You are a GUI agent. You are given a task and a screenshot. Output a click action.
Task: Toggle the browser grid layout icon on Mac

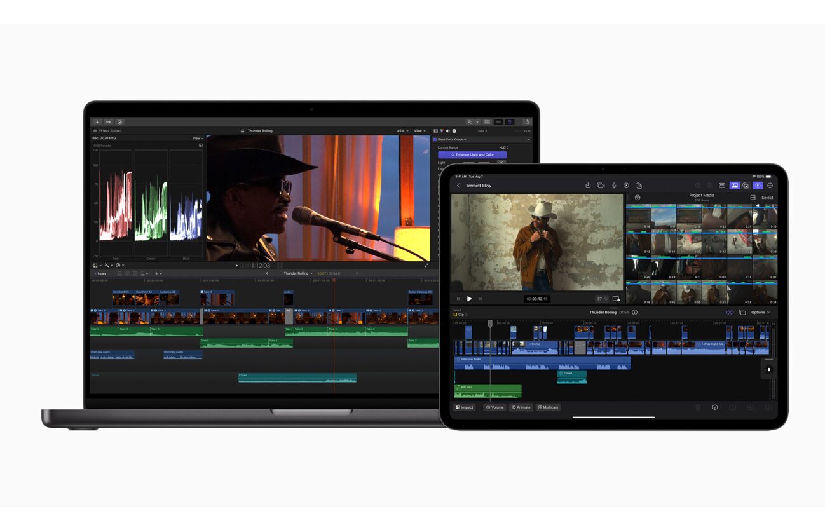coord(487,121)
